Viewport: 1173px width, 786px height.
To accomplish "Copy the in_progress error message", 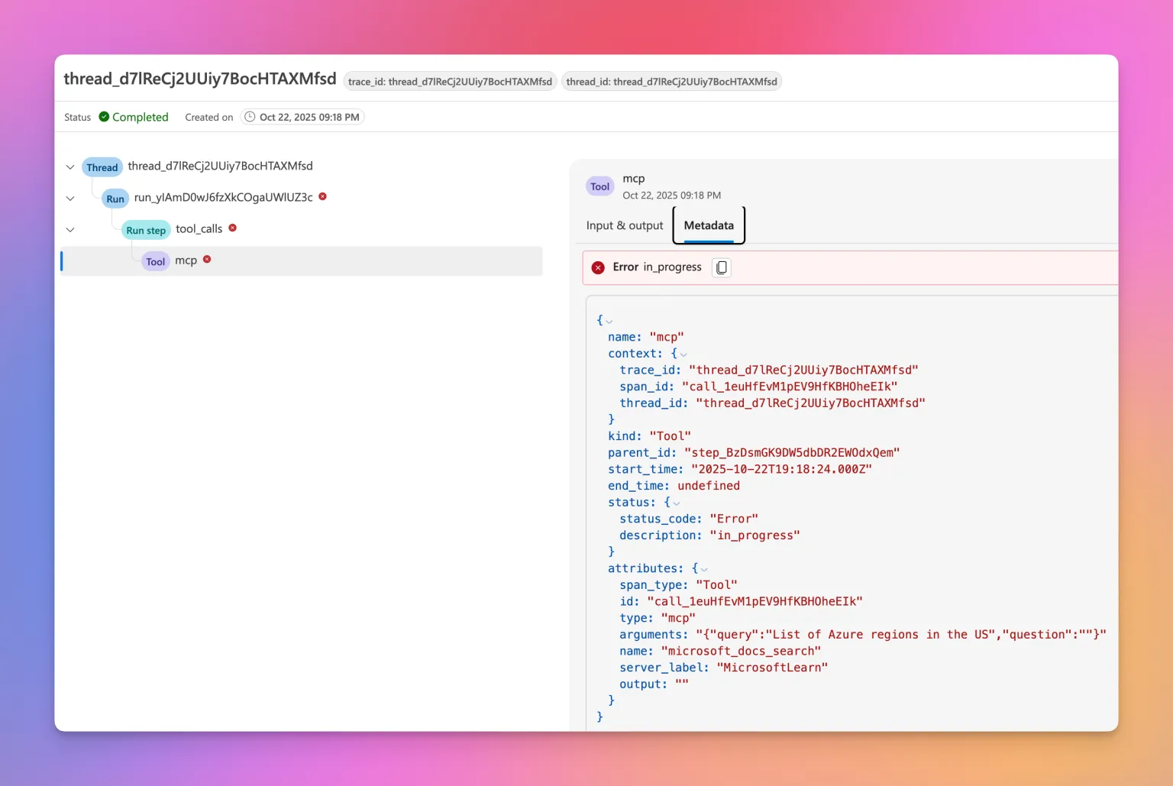I will click(721, 267).
